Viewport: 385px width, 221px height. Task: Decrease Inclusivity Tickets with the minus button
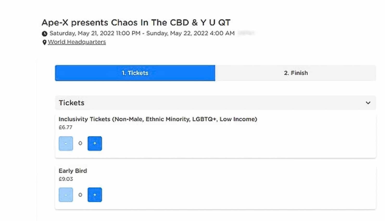(66, 143)
